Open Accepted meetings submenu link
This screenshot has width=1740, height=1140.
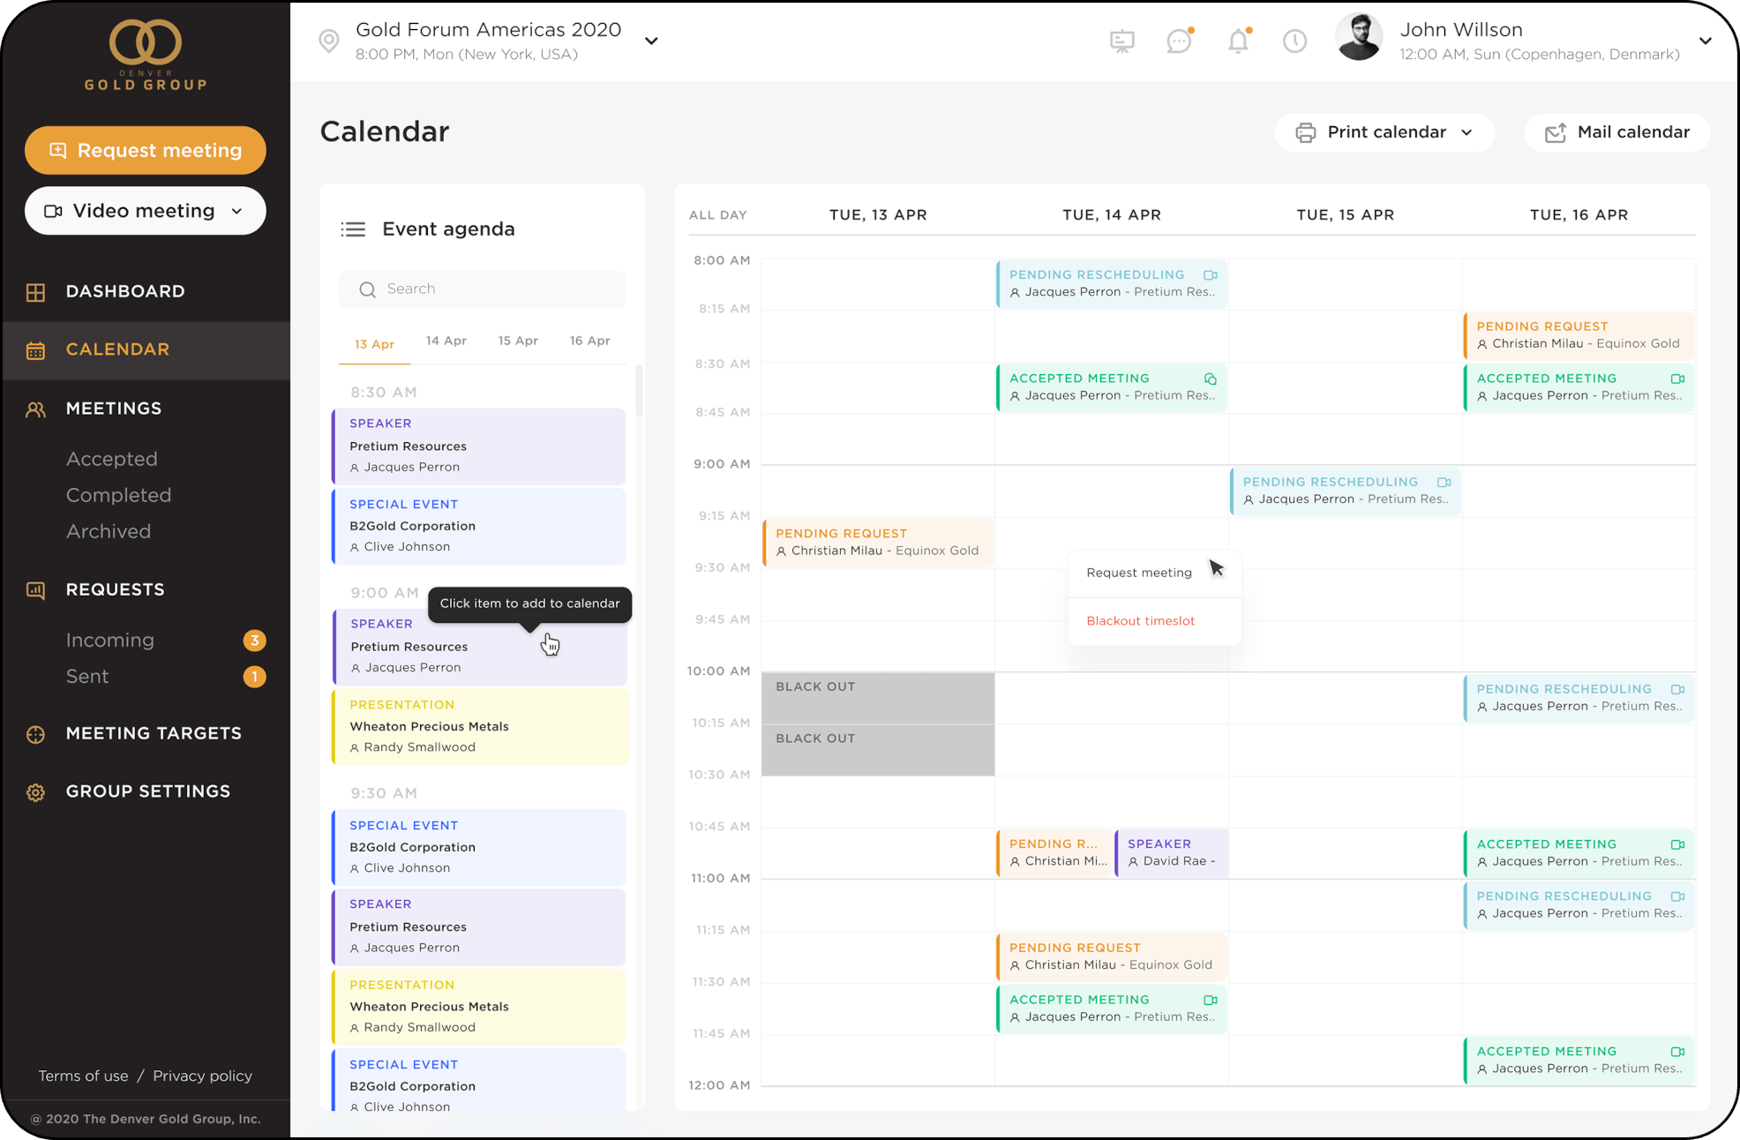click(112, 460)
